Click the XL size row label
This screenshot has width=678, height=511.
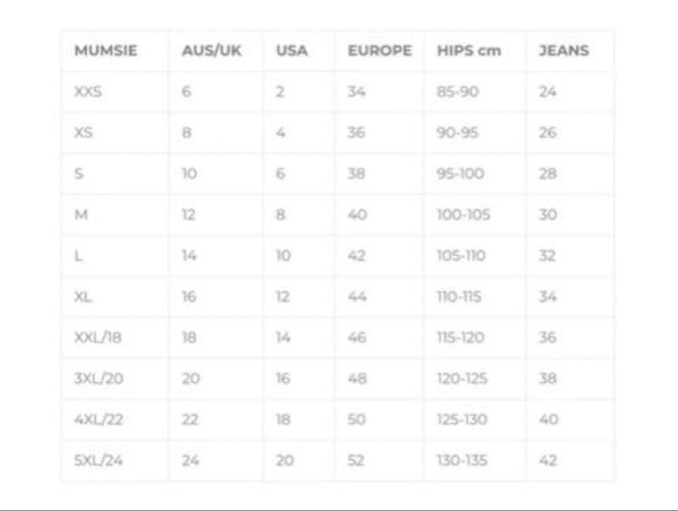click(x=83, y=297)
